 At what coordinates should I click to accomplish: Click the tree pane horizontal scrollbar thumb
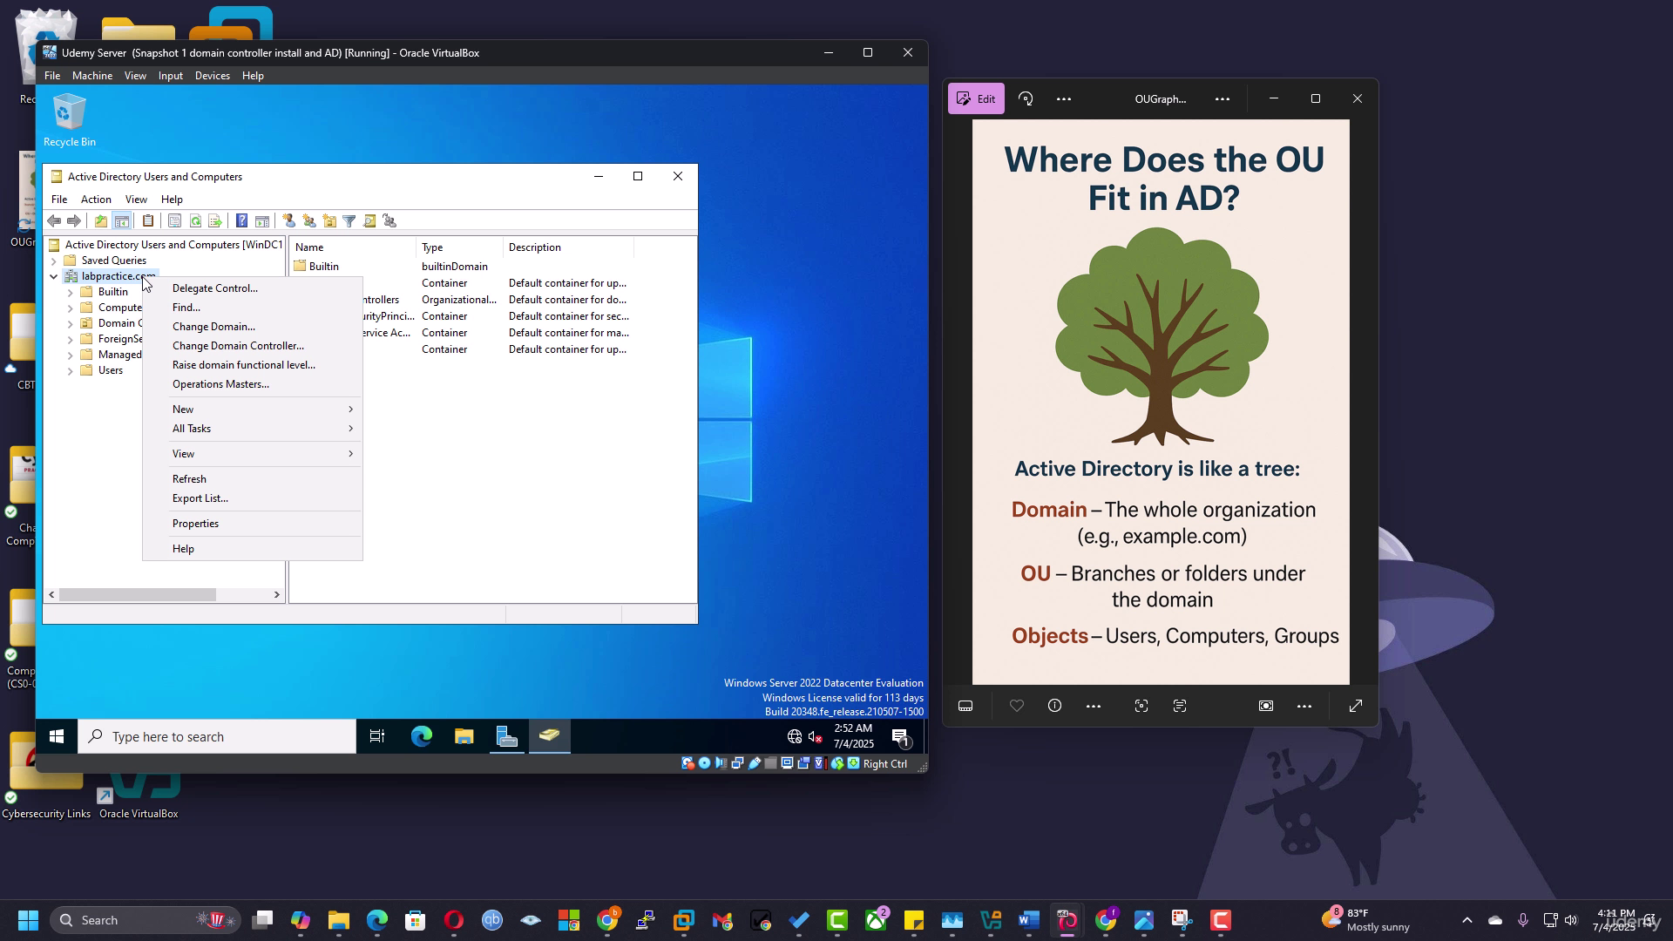(137, 594)
